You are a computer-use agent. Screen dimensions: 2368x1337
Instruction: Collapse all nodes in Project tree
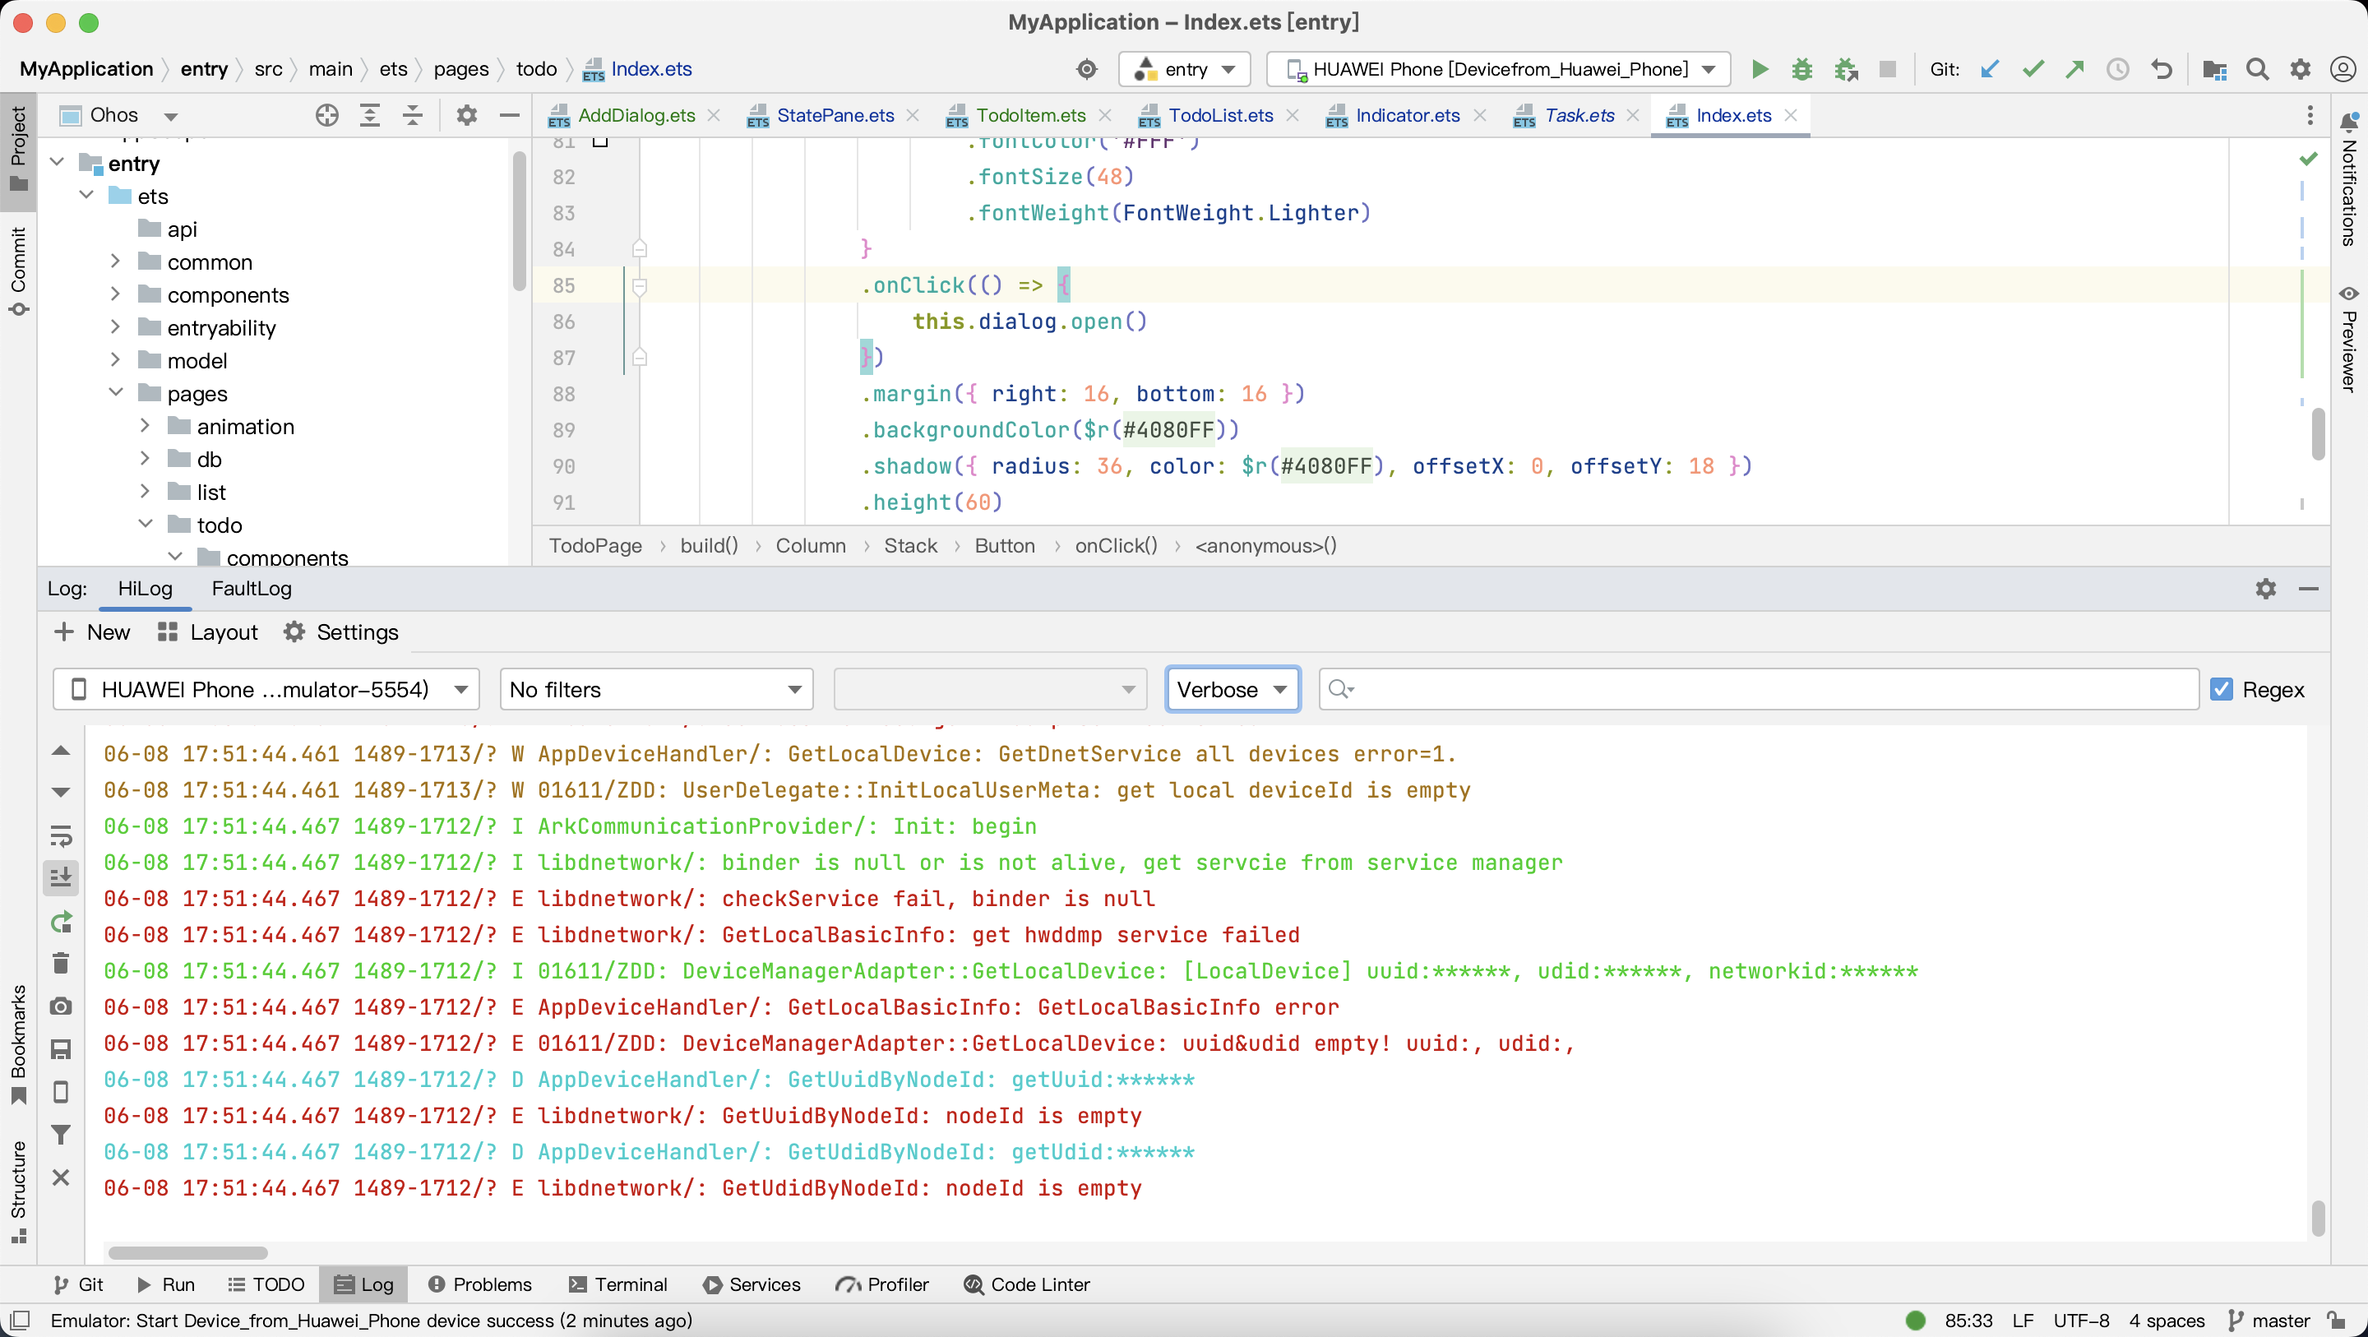(413, 115)
